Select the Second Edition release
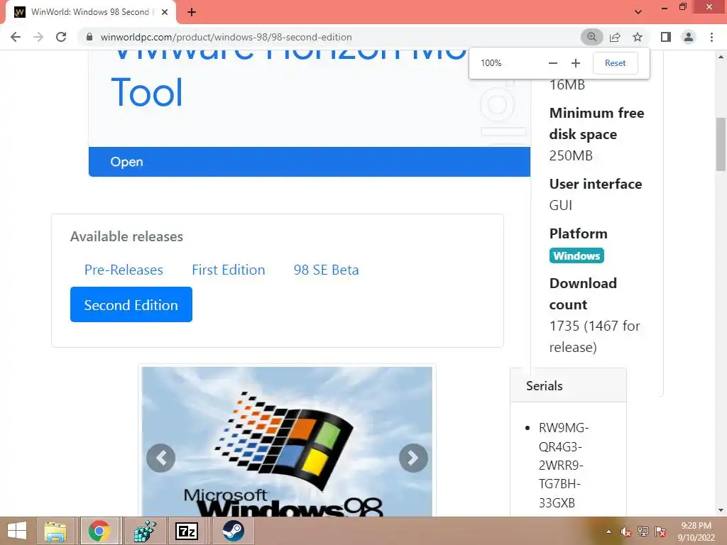This screenshot has height=545, width=727. [x=131, y=304]
